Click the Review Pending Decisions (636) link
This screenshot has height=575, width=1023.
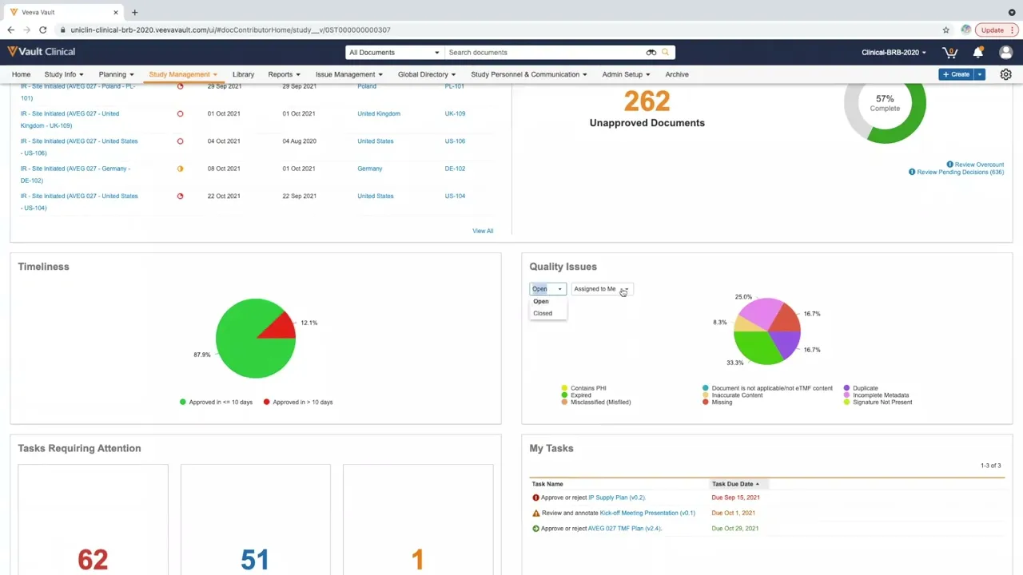pyautogui.click(x=961, y=172)
